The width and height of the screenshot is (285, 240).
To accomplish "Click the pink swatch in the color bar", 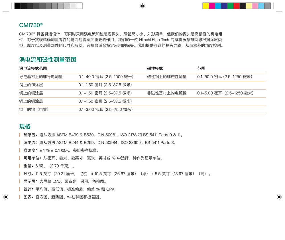I will tap(255, 6).
